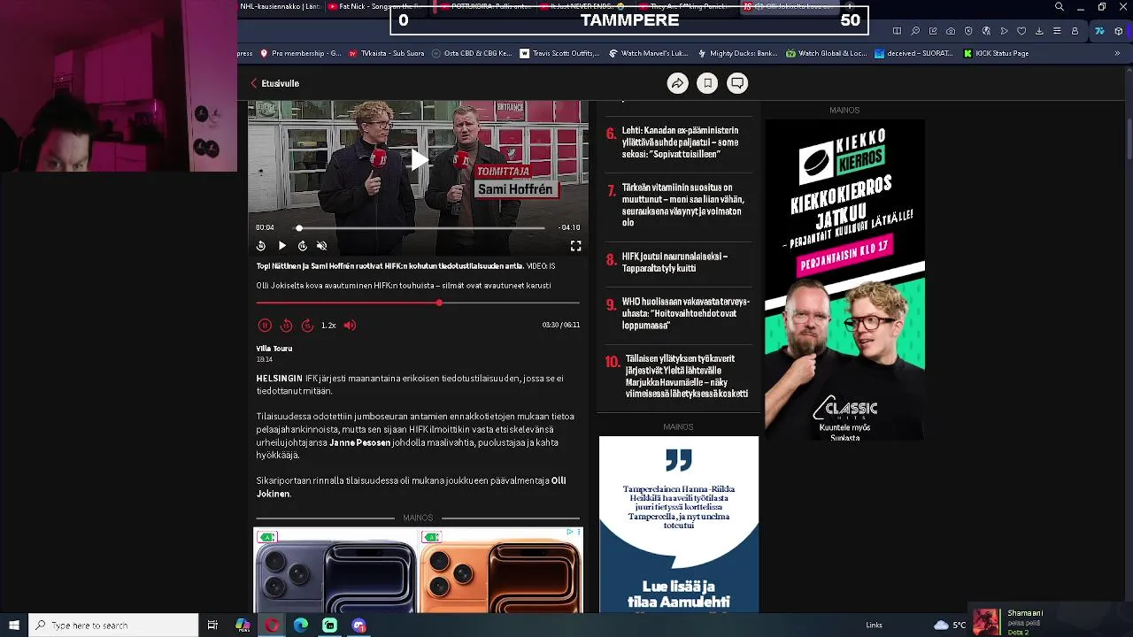Open the browser tab search icon

click(1060, 7)
